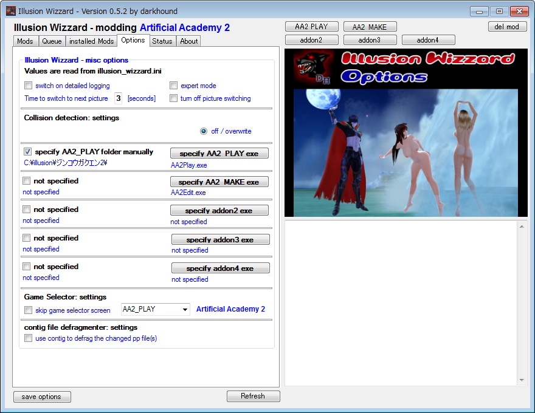Click the addon4 top button
The image size is (535, 413).
click(428, 40)
